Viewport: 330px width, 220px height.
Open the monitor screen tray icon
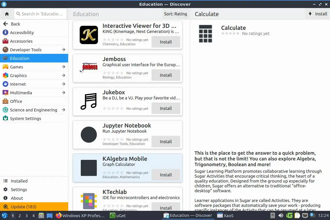point(305,216)
